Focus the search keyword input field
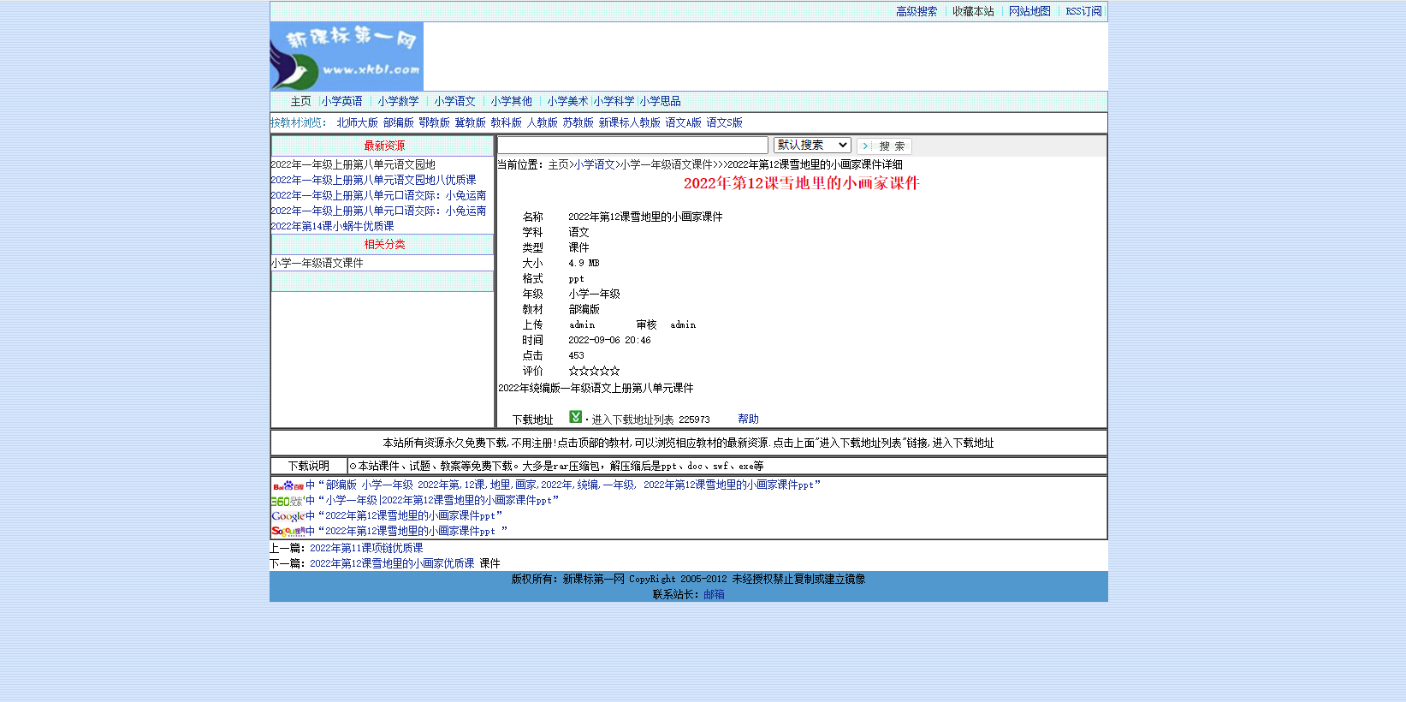This screenshot has height=702, width=1406. click(633, 146)
